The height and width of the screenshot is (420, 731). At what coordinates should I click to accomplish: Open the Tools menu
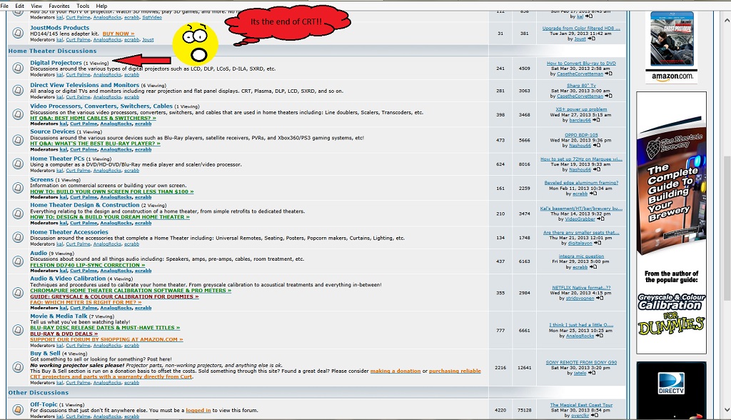pyautogui.click(x=83, y=6)
